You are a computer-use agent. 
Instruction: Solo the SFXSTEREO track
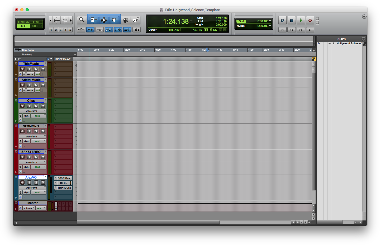pyautogui.click(x=36, y=157)
